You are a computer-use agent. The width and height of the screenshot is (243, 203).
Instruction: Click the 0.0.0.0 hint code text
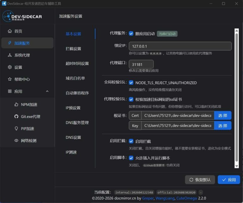click(156, 53)
